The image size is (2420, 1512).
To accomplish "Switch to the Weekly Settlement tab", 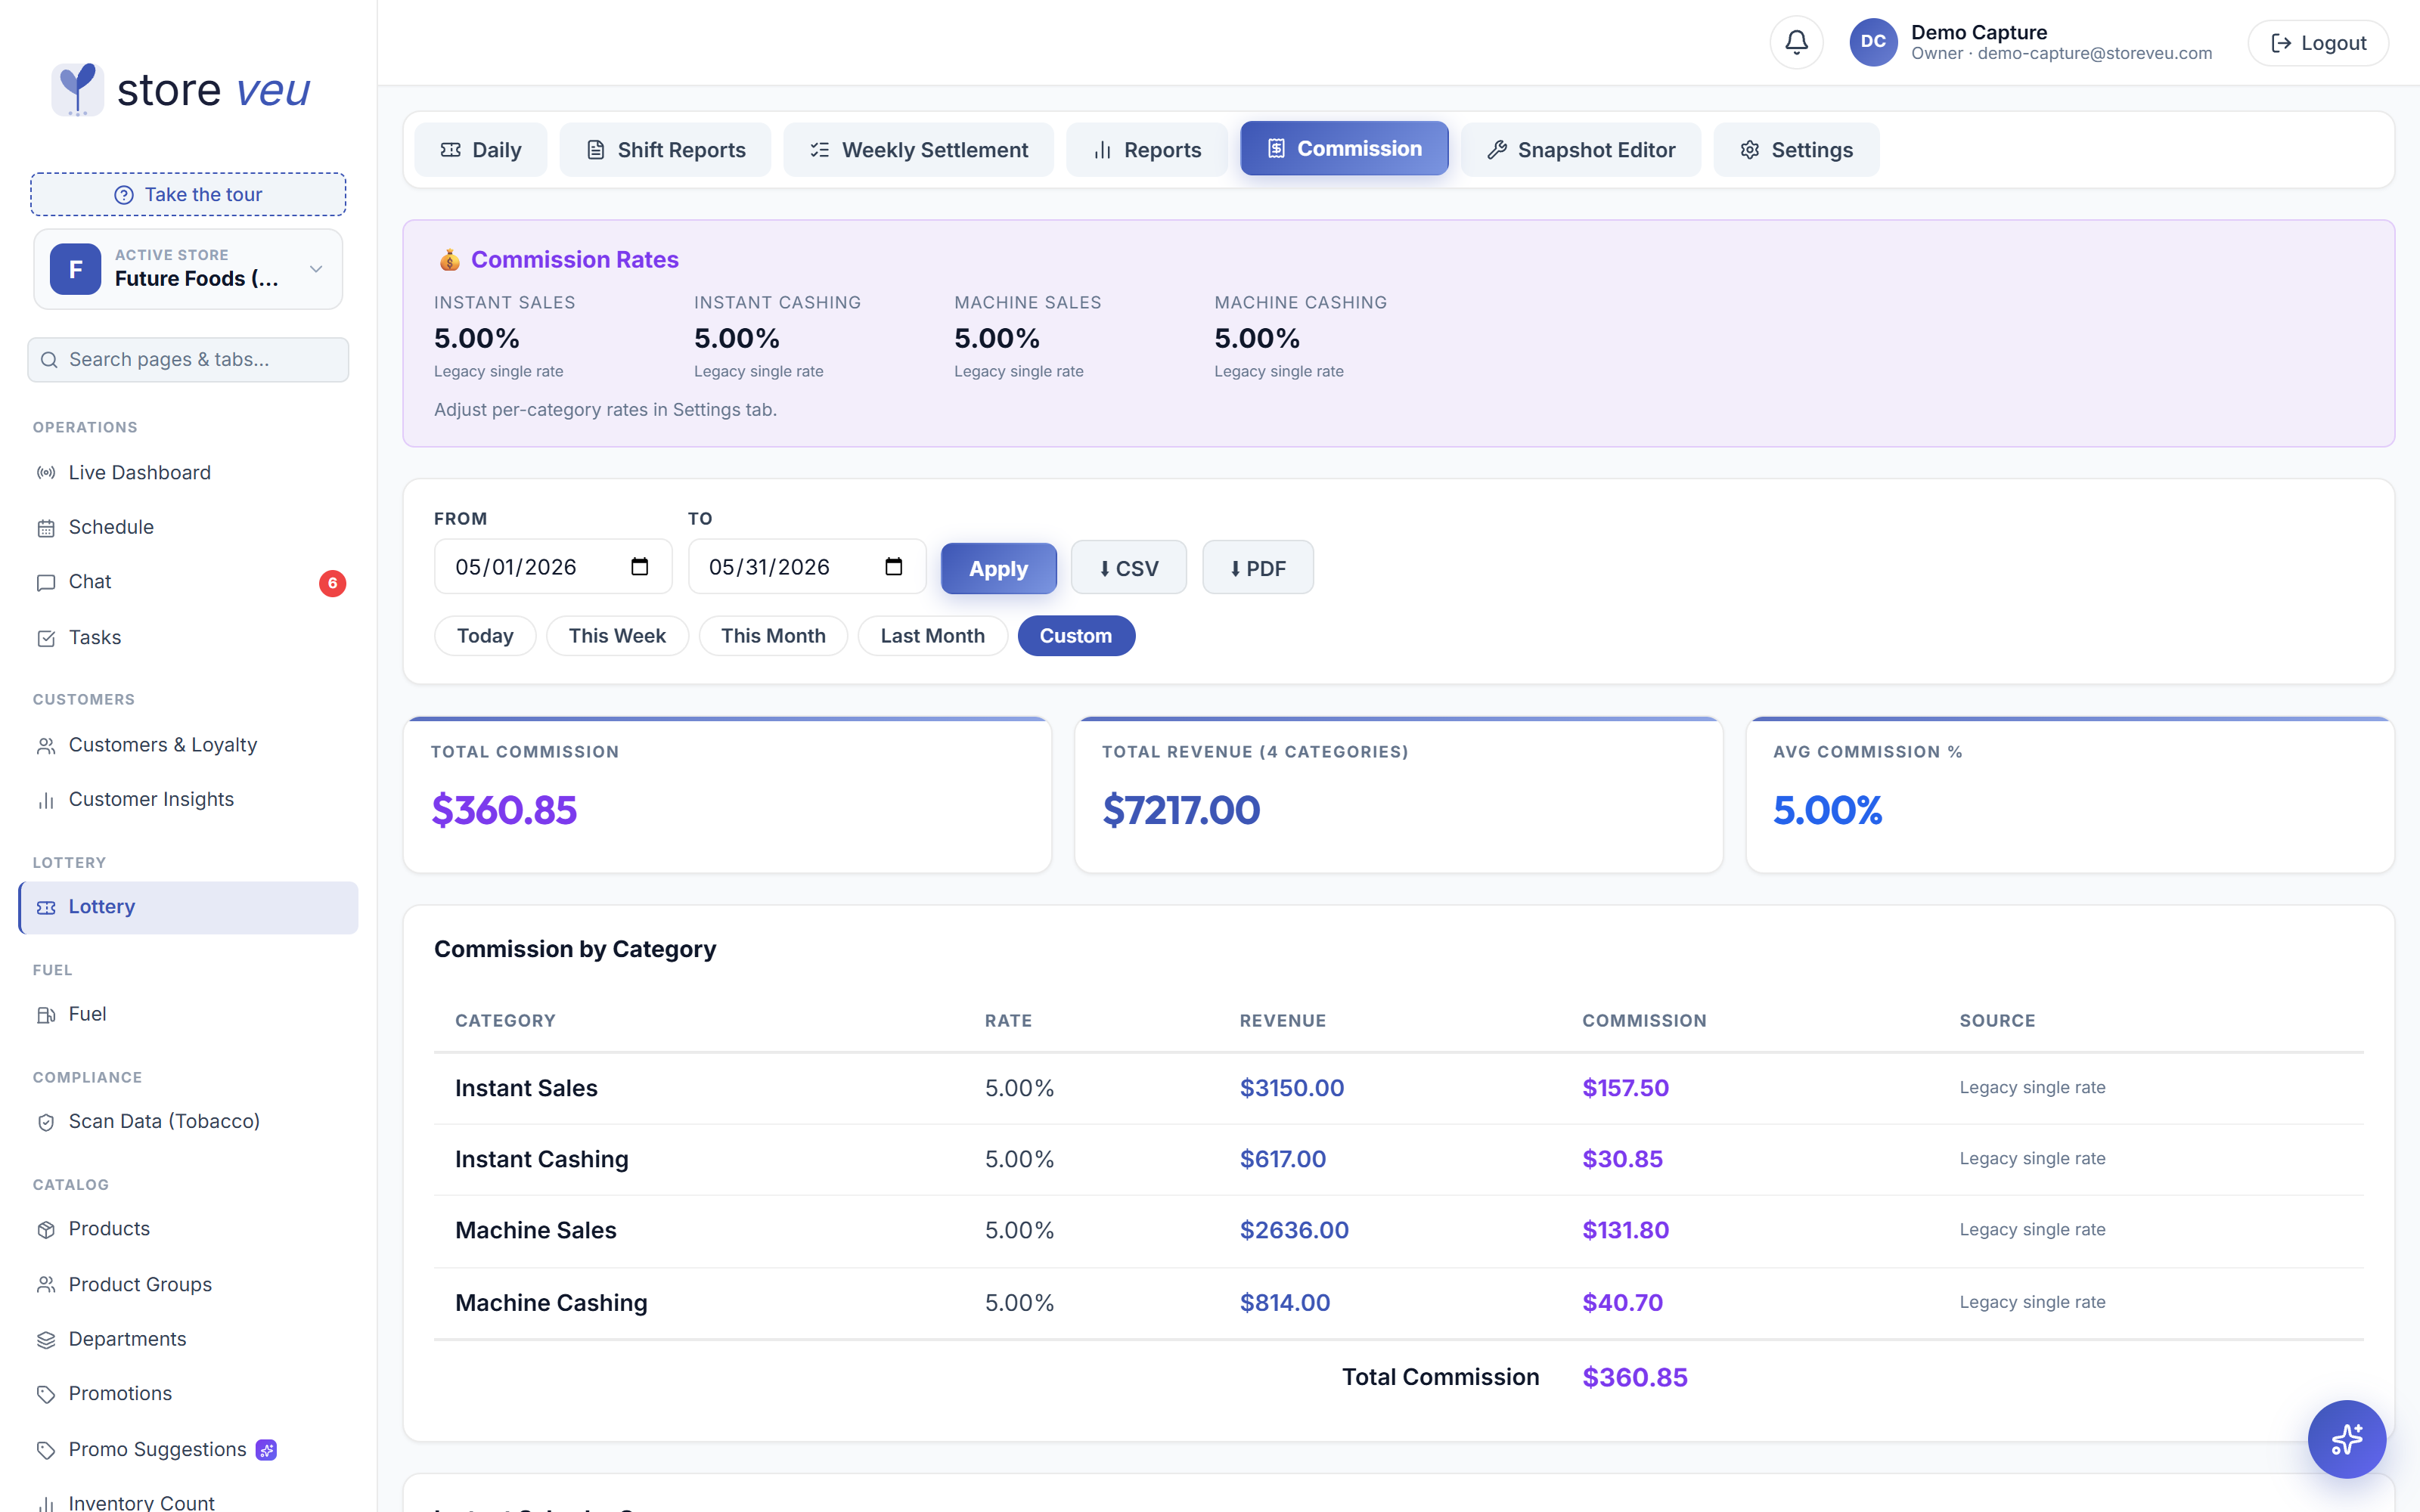I will (x=918, y=150).
